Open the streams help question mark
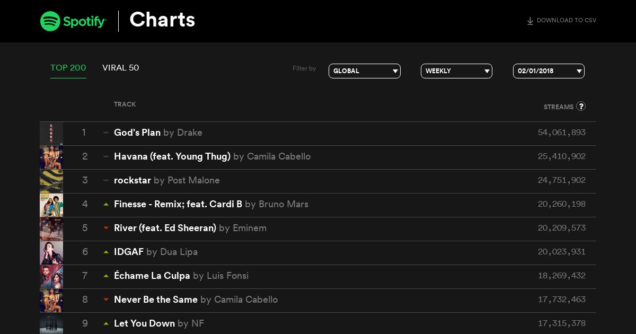This screenshot has width=636, height=334. point(581,106)
